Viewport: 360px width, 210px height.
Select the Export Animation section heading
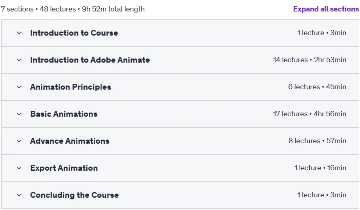pyautogui.click(x=64, y=168)
